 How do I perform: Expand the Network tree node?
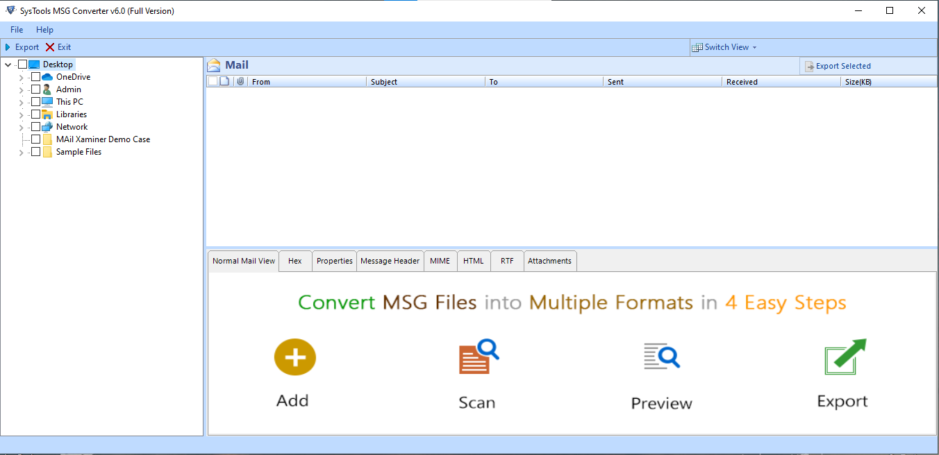pos(22,127)
